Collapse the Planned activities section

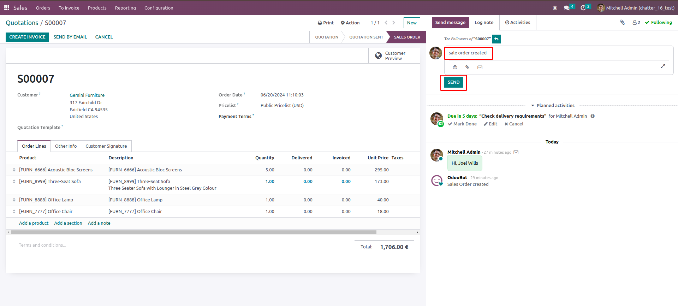[553, 105]
